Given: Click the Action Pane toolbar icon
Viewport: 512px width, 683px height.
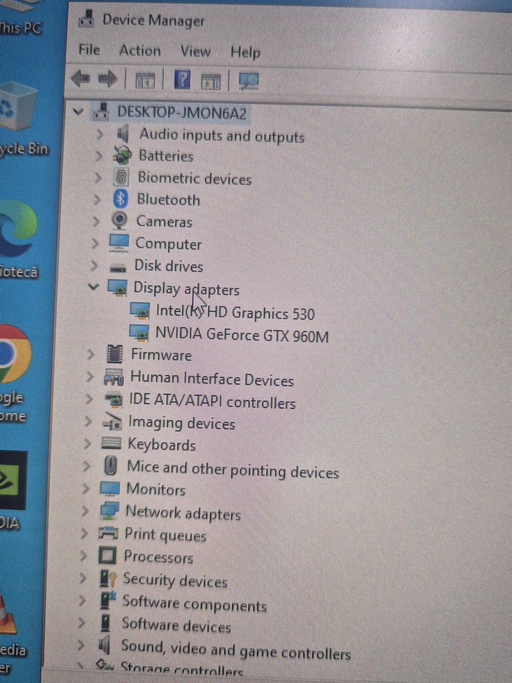Looking at the screenshot, I should 211,82.
